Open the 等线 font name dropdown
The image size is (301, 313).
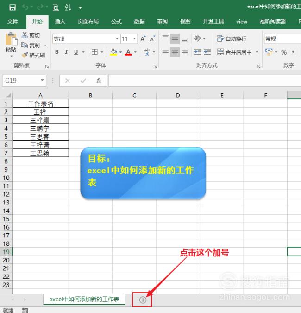[117, 39]
